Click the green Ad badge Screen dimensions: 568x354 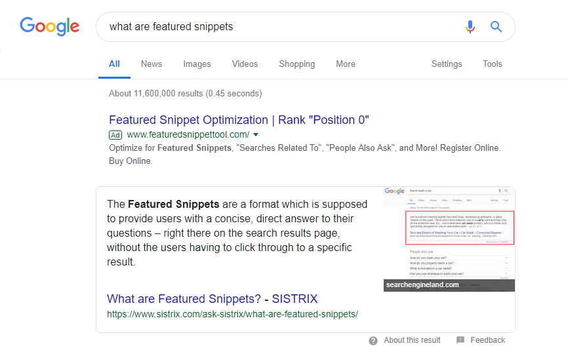tap(115, 135)
